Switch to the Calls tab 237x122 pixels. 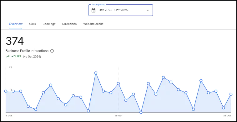tap(33, 24)
